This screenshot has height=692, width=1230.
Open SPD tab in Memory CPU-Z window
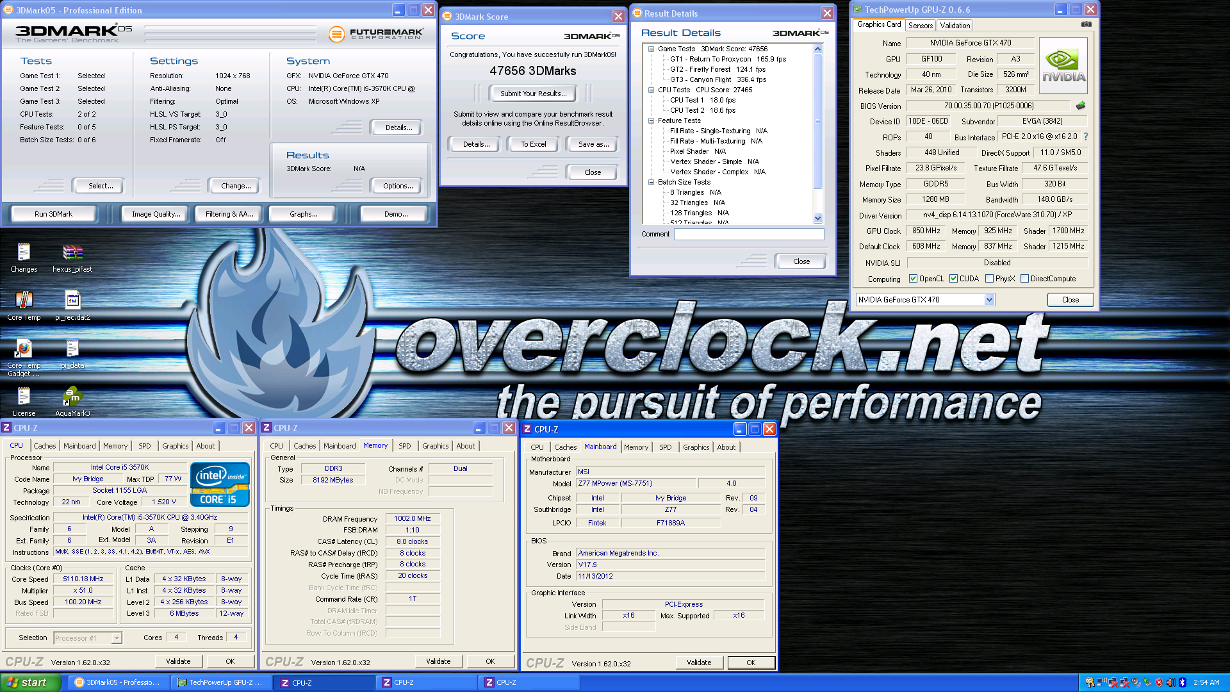click(405, 446)
